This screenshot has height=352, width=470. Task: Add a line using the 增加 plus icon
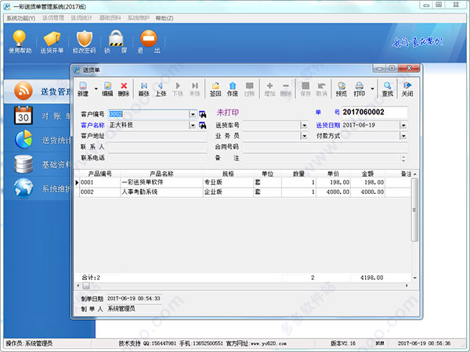coord(269,89)
